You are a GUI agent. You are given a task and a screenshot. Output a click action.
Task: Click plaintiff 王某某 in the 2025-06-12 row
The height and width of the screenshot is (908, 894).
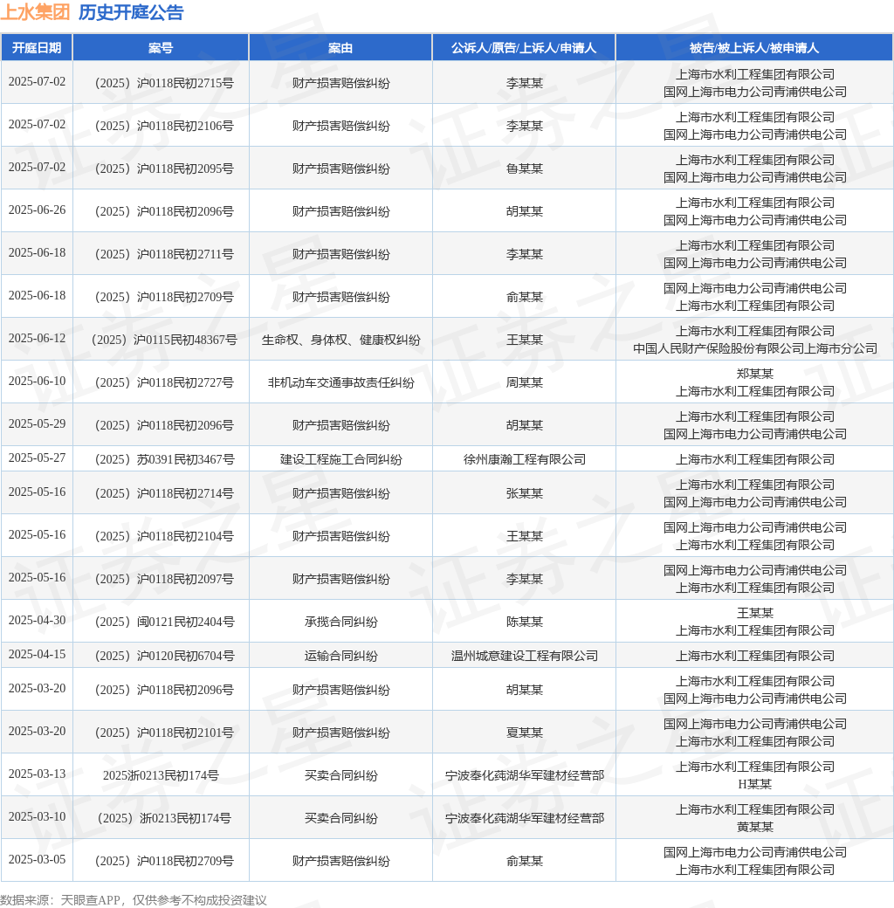(x=525, y=340)
